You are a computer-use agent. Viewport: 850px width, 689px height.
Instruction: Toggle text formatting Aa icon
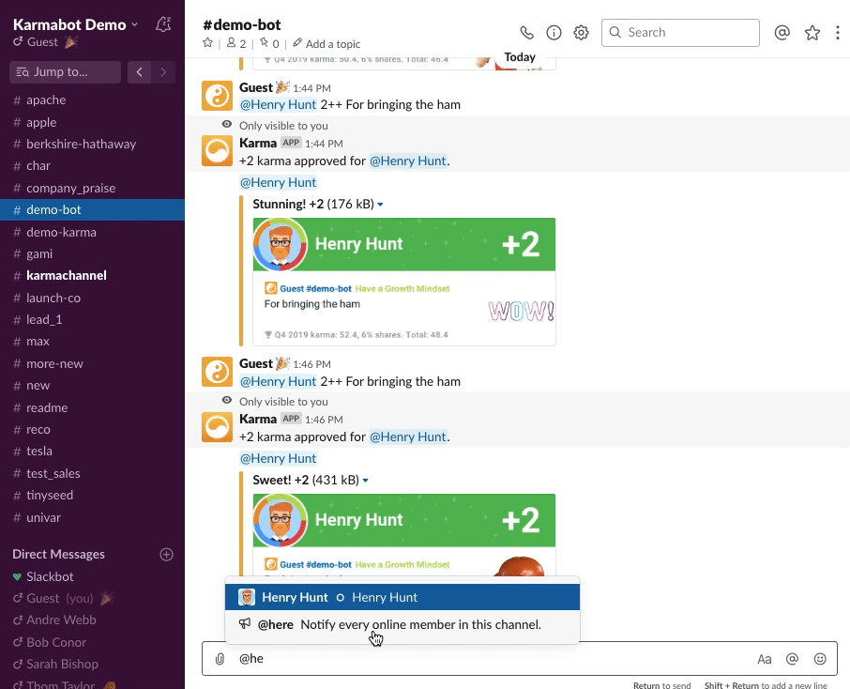(x=765, y=659)
